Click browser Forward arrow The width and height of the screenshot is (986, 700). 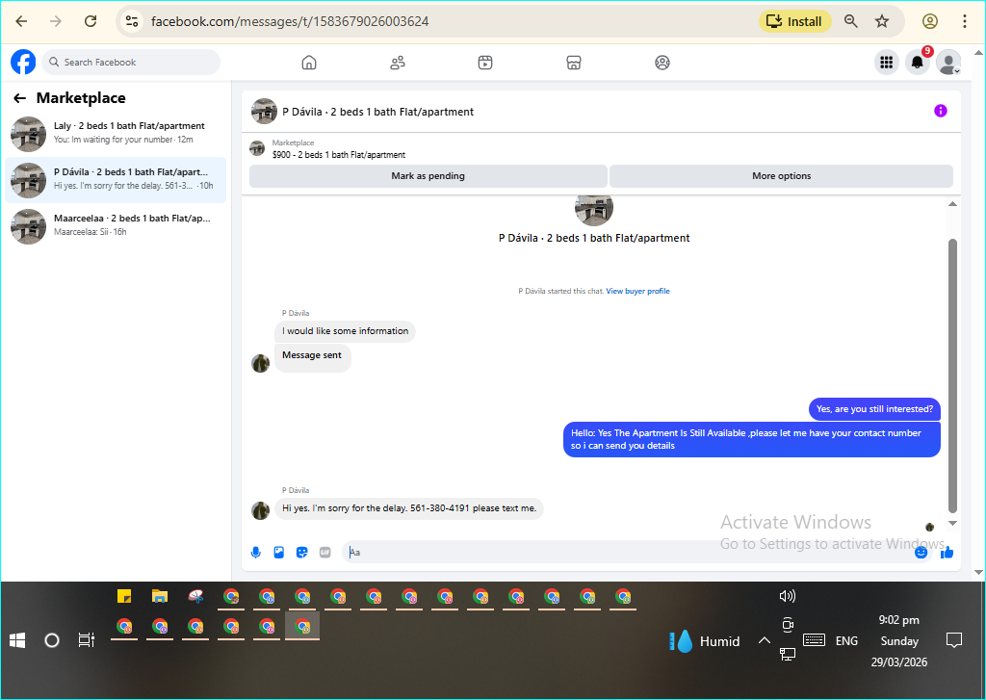coord(56,21)
